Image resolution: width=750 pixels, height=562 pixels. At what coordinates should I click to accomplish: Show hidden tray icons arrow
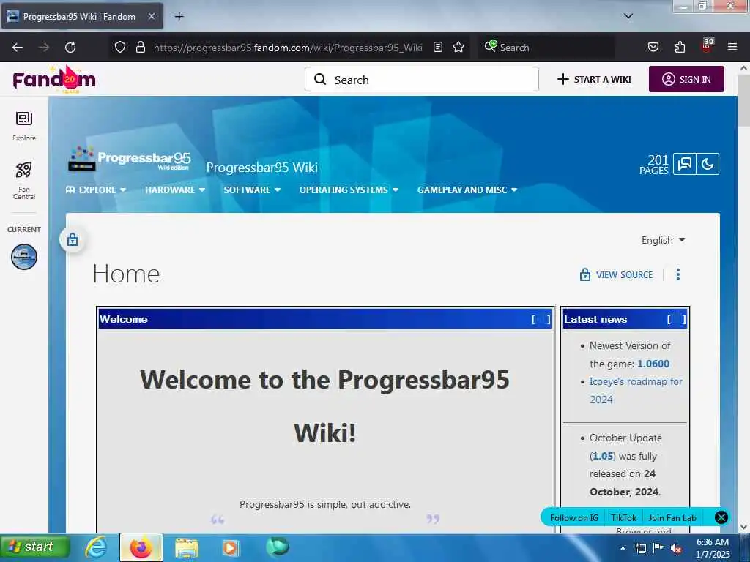[623, 548]
